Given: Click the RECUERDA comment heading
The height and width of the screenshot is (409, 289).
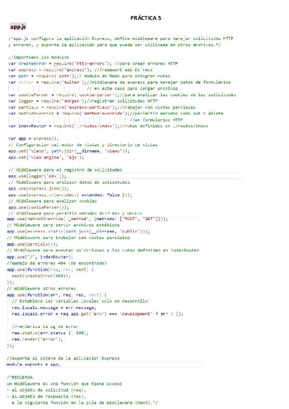Looking at the screenshot, I should point(21,377).
